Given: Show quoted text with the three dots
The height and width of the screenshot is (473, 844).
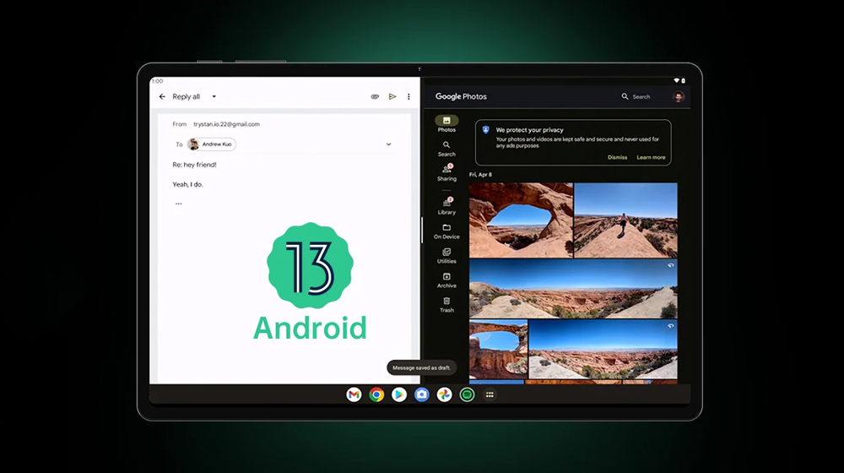Looking at the screenshot, I should 179,204.
